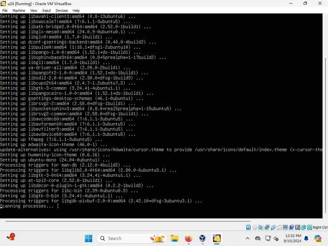Click 'Setting up adwaita-icon-theme' line
The height and width of the screenshot is (246, 328).
(x=53, y=144)
